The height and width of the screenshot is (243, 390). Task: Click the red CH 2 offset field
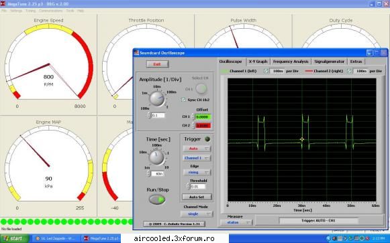[203, 126]
